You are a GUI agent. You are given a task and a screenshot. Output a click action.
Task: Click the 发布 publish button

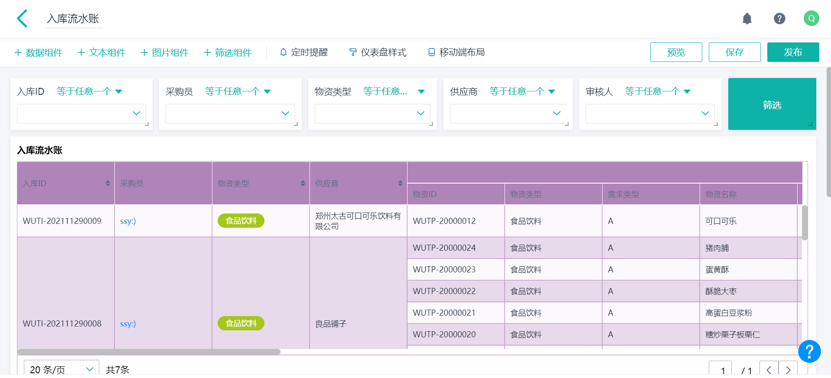[x=792, y=52]
